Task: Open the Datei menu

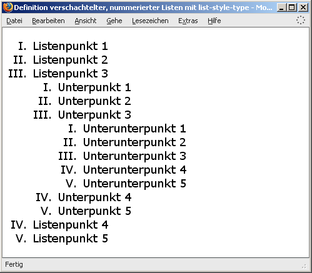Action: pyautogui.click(x=14, y=21)
